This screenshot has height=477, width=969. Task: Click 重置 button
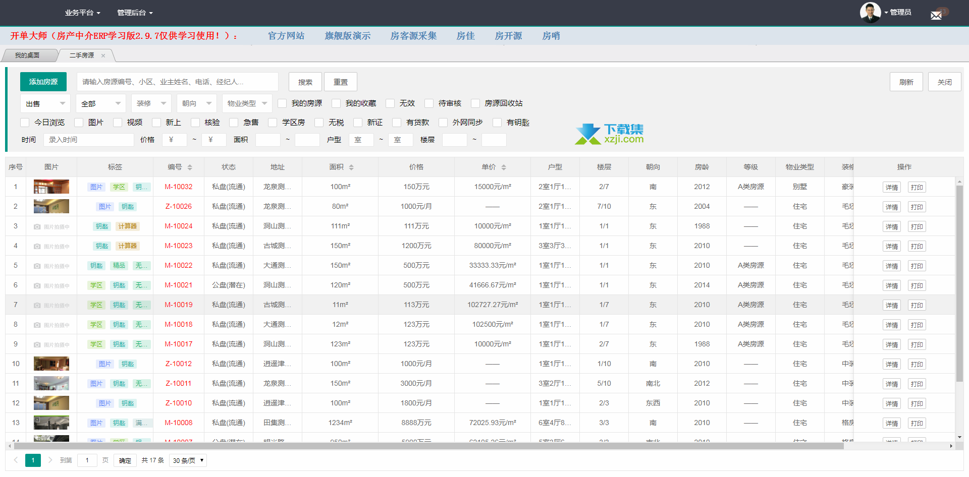click(x=341, y=82)
